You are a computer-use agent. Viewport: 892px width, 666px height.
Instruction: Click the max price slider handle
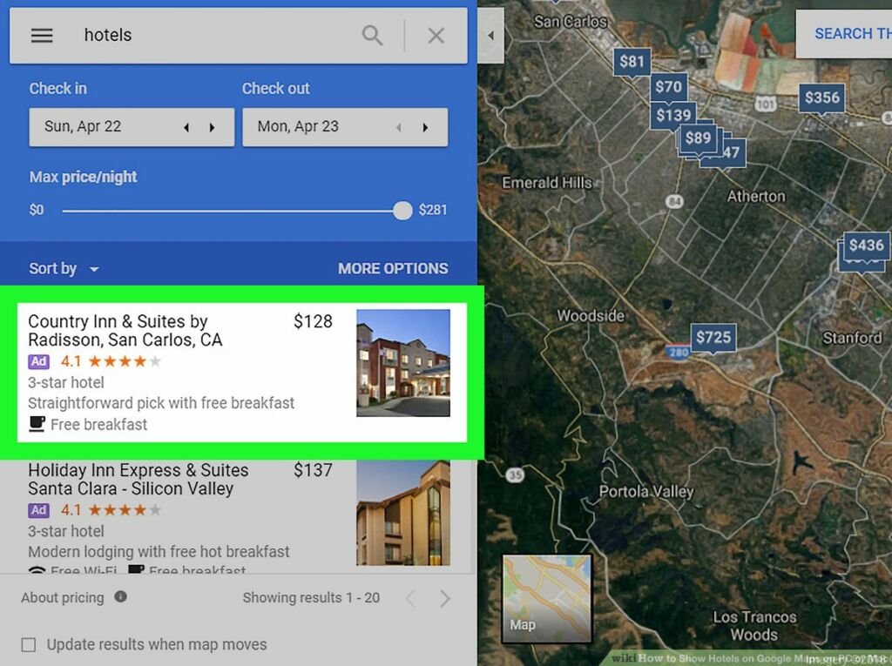pos(402,211)
